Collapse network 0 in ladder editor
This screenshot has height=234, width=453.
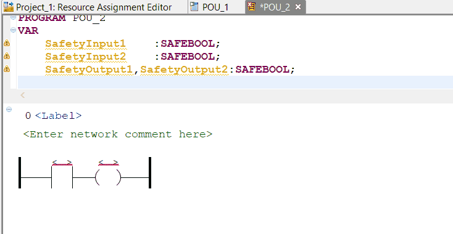pyautogui.click(x=9, y=109)
